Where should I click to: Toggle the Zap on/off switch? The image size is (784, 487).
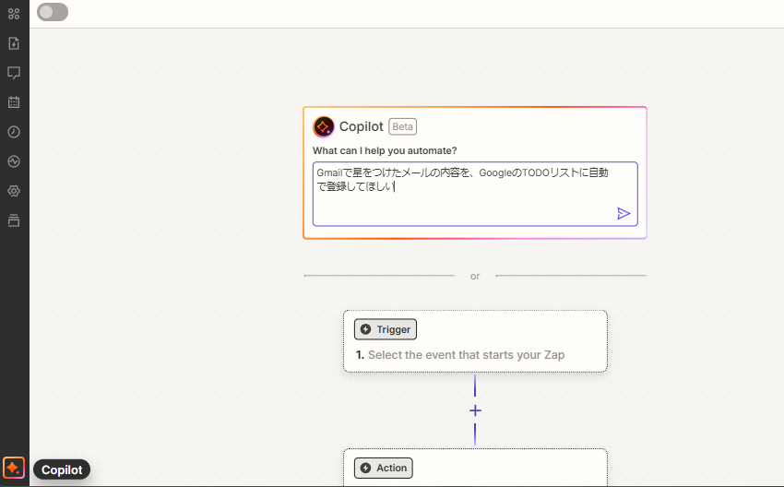pyautogui.click(x=53, y=13)
